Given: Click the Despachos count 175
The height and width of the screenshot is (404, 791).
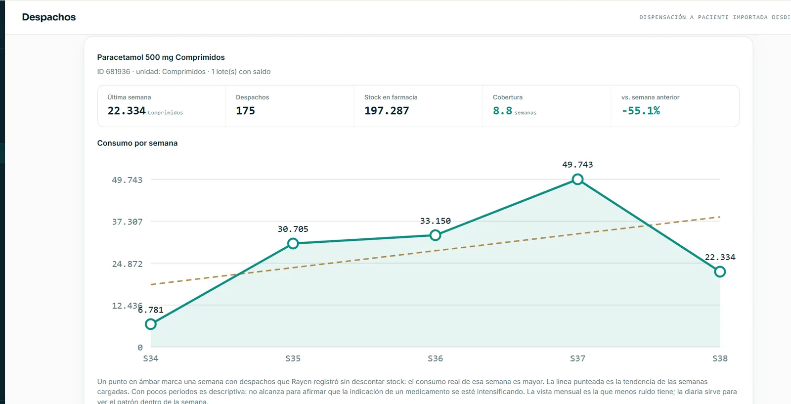Looking at the screenshot, I should coord(245,111).
